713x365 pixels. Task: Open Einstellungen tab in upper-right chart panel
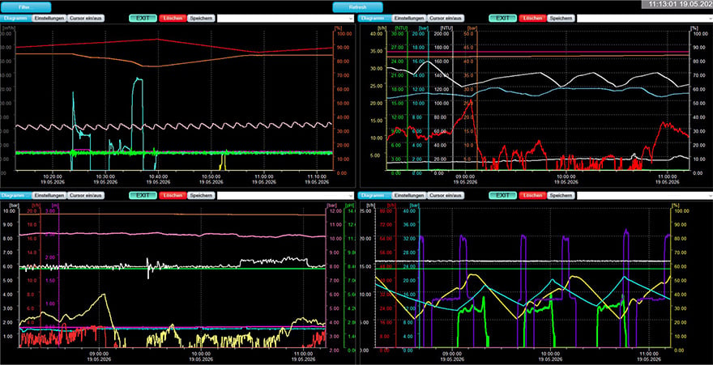click(409, 18)
